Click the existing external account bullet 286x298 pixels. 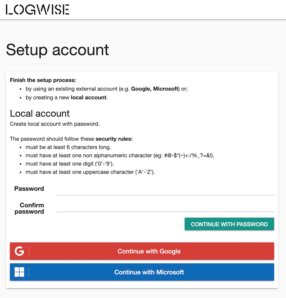tap(107, 89)
